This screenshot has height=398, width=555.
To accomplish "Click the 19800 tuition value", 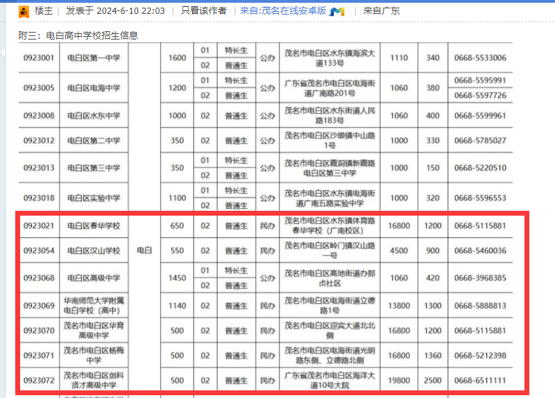I will (x=399, y=381).
